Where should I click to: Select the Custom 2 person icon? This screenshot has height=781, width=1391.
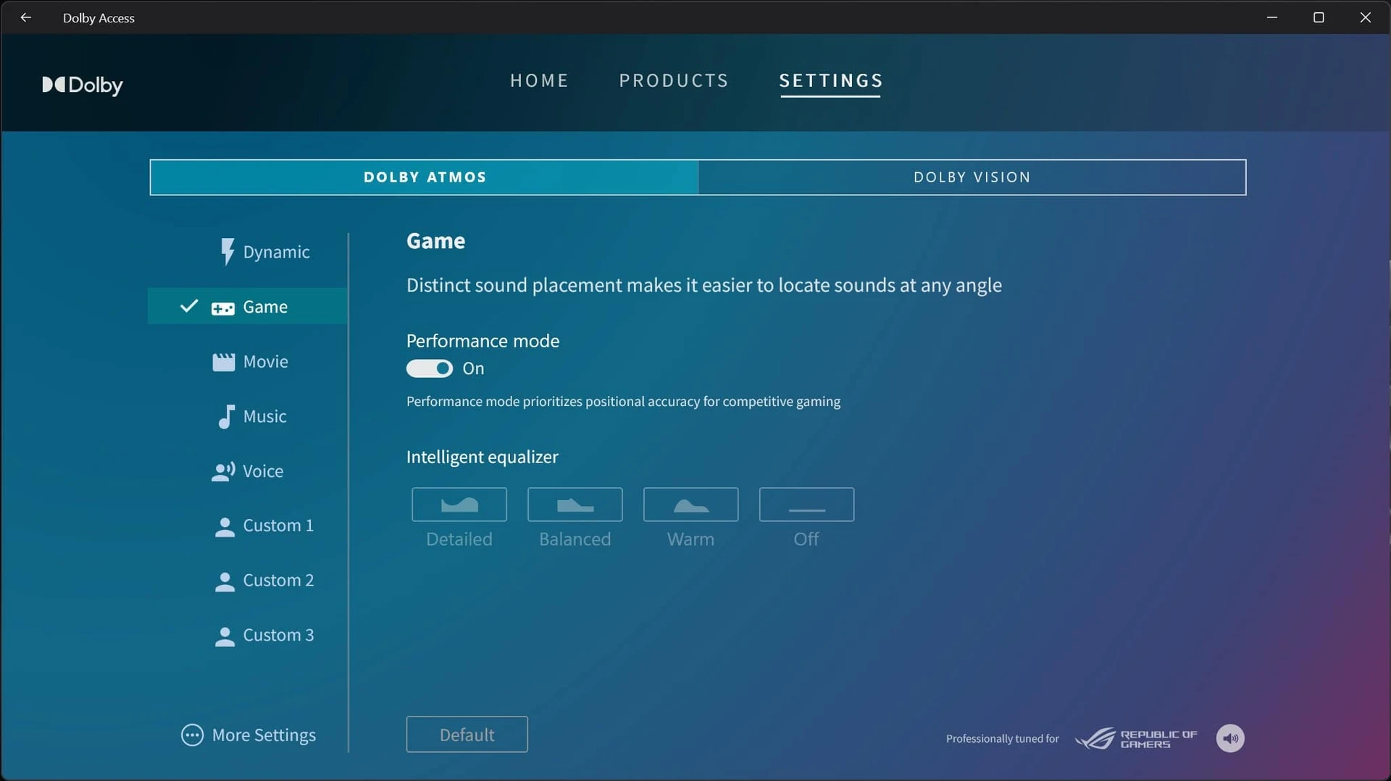click(x=225, y=582)
